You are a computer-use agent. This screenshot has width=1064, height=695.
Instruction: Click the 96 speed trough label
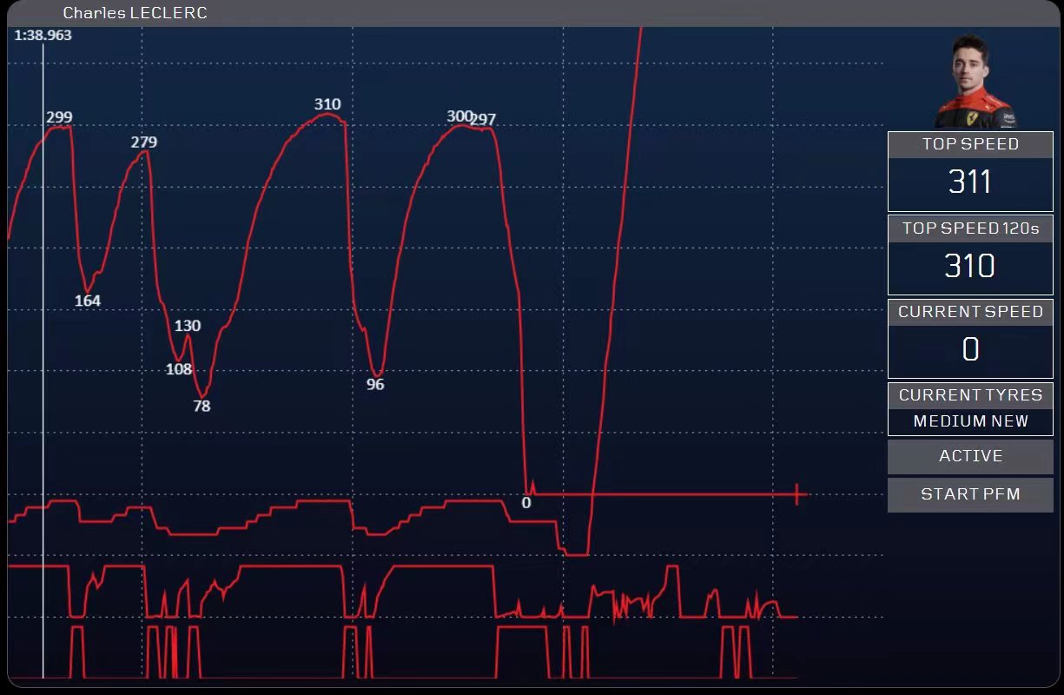tap(375, 385)
